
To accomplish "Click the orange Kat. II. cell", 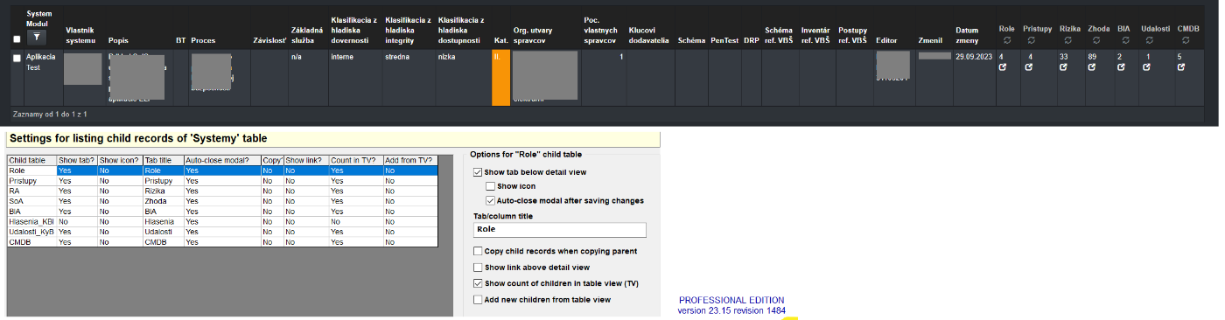I will 500,77.
